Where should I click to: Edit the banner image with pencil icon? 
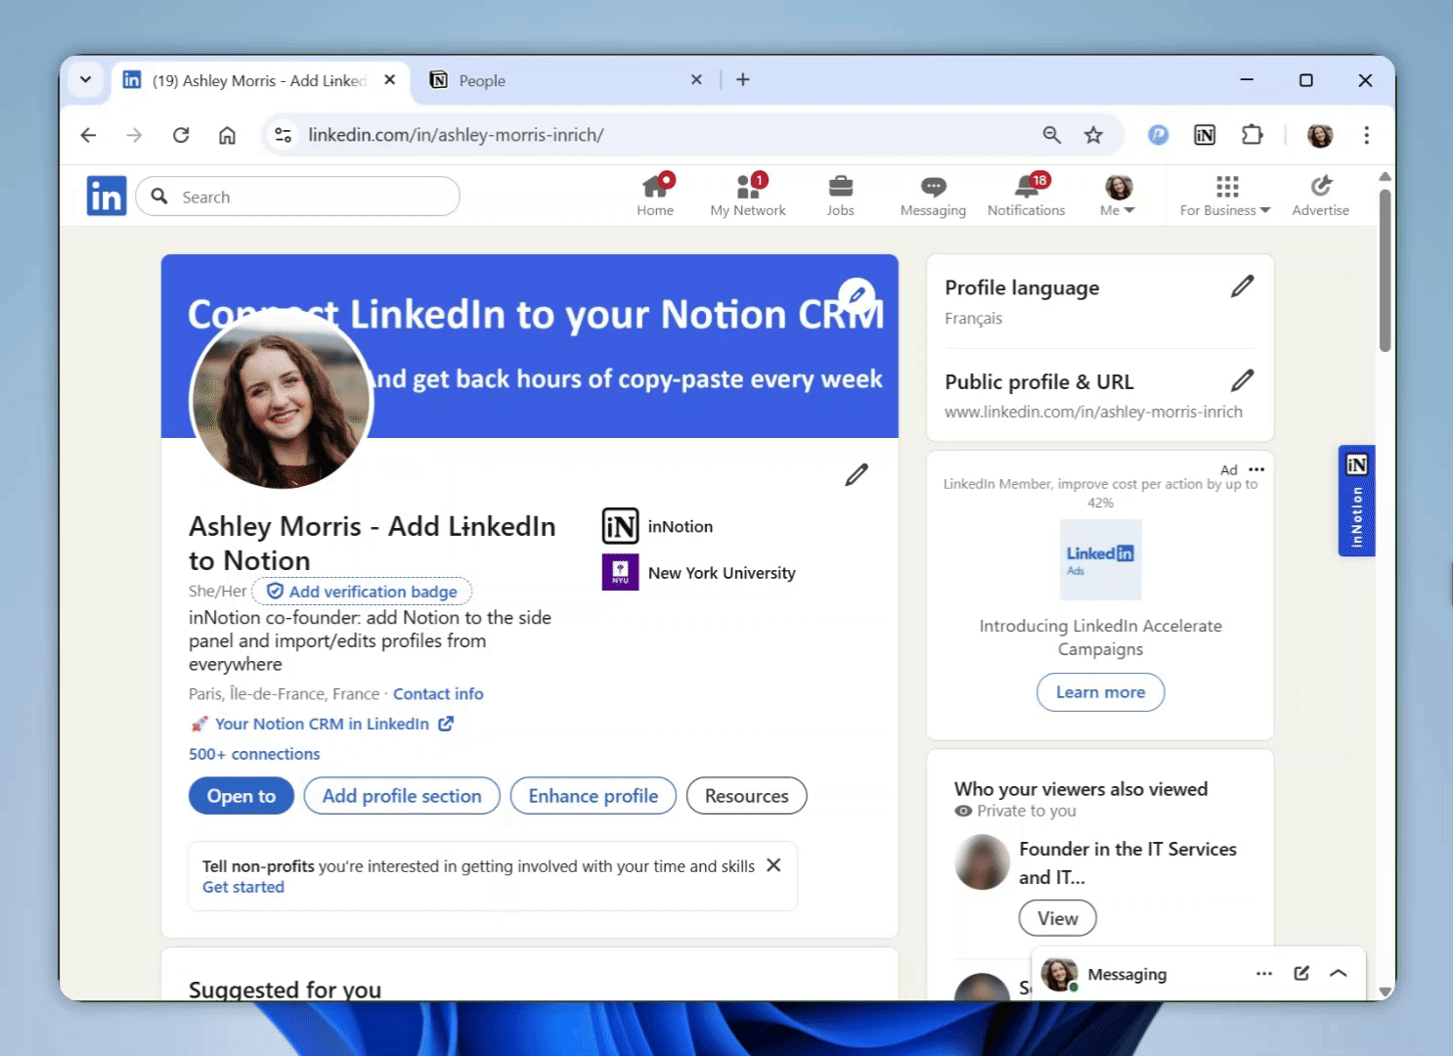[857, 295]
